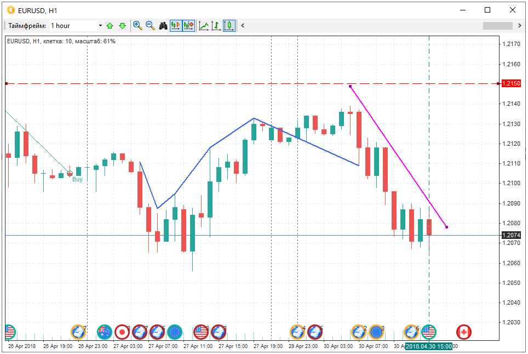Open the timeframe dropdown showing 1 hour
528x354 pixels.
[x=76, y=26]
